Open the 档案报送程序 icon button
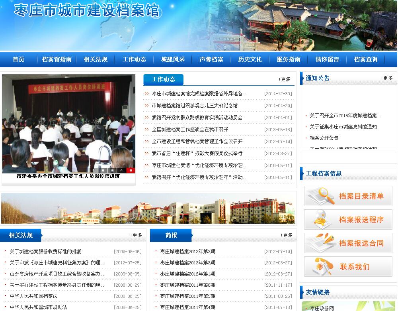The height and width of the screenshot is (311, 398). tap(348, 220)
